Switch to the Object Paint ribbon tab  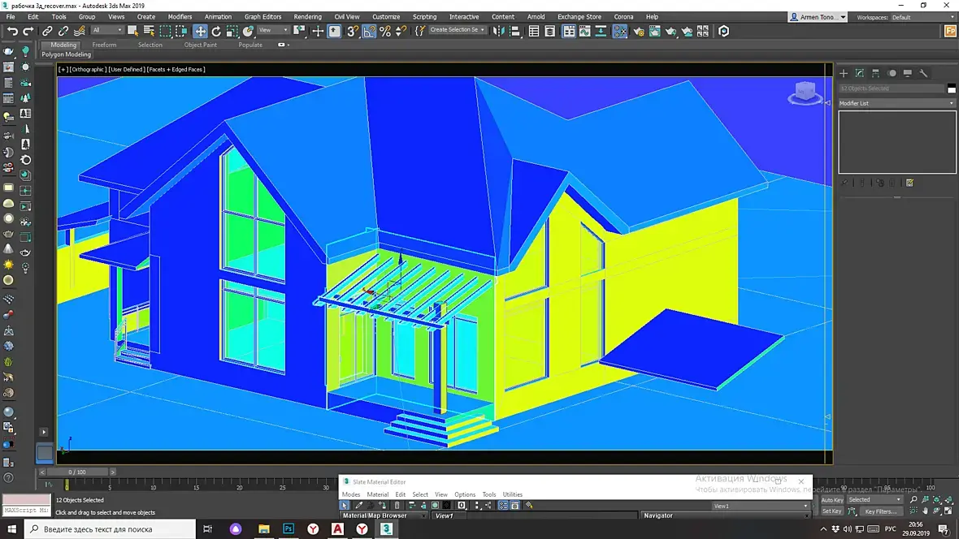coord(201,45)
